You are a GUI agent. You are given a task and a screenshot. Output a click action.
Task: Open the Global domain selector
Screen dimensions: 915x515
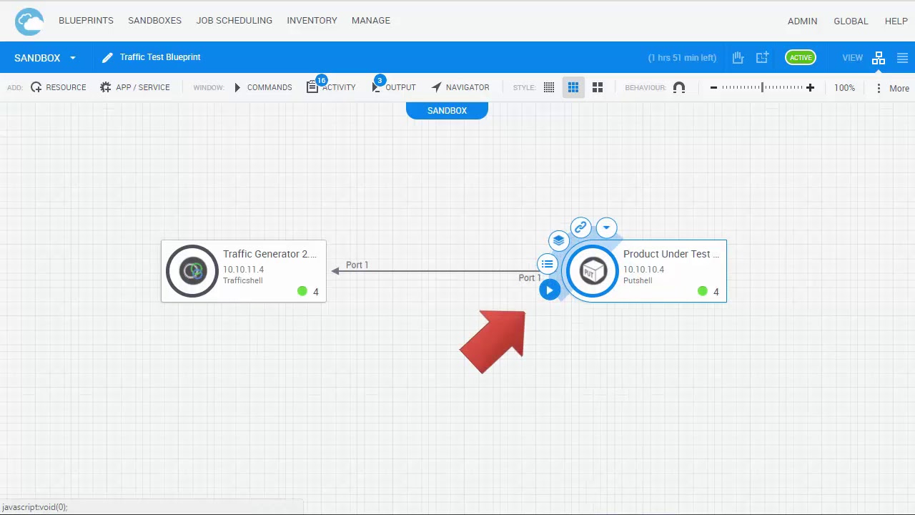point(851,21)
